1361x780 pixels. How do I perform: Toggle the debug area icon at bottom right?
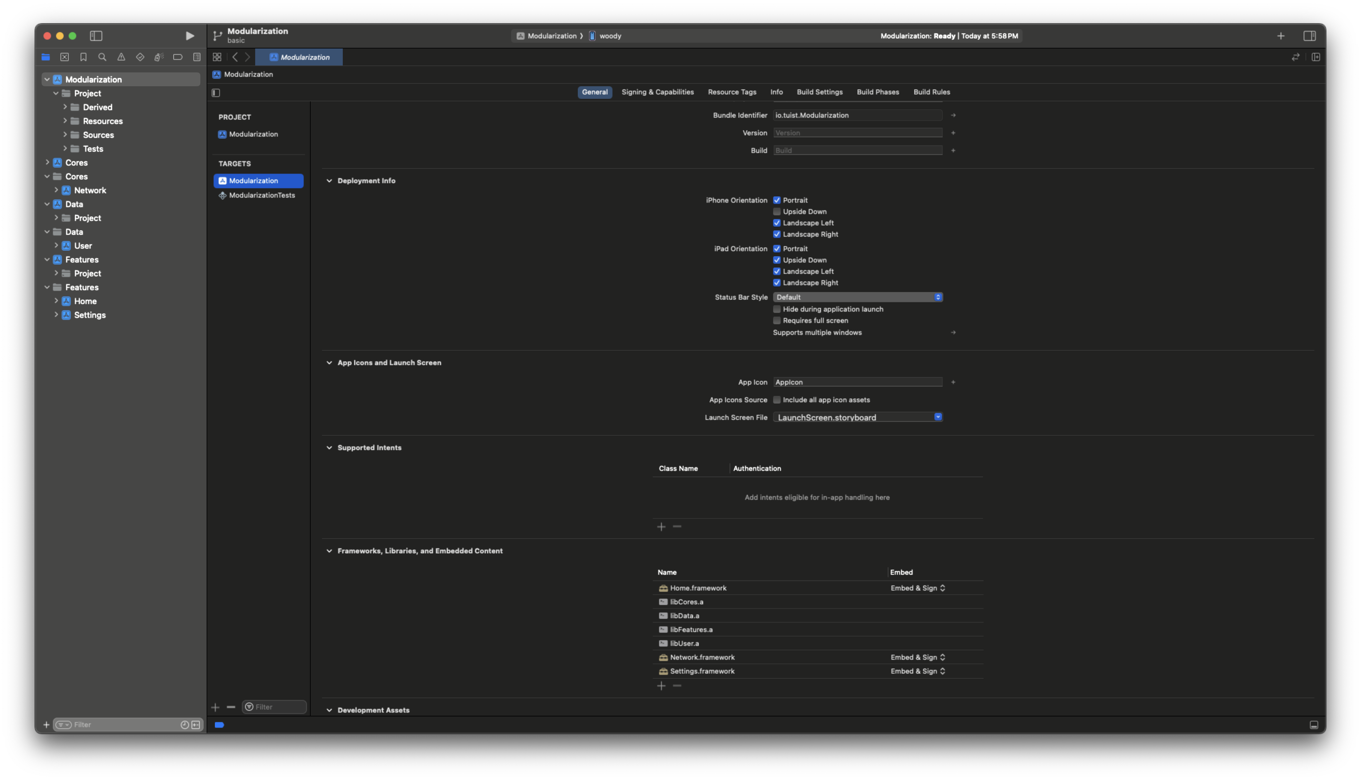click(x=1314, y=725)
